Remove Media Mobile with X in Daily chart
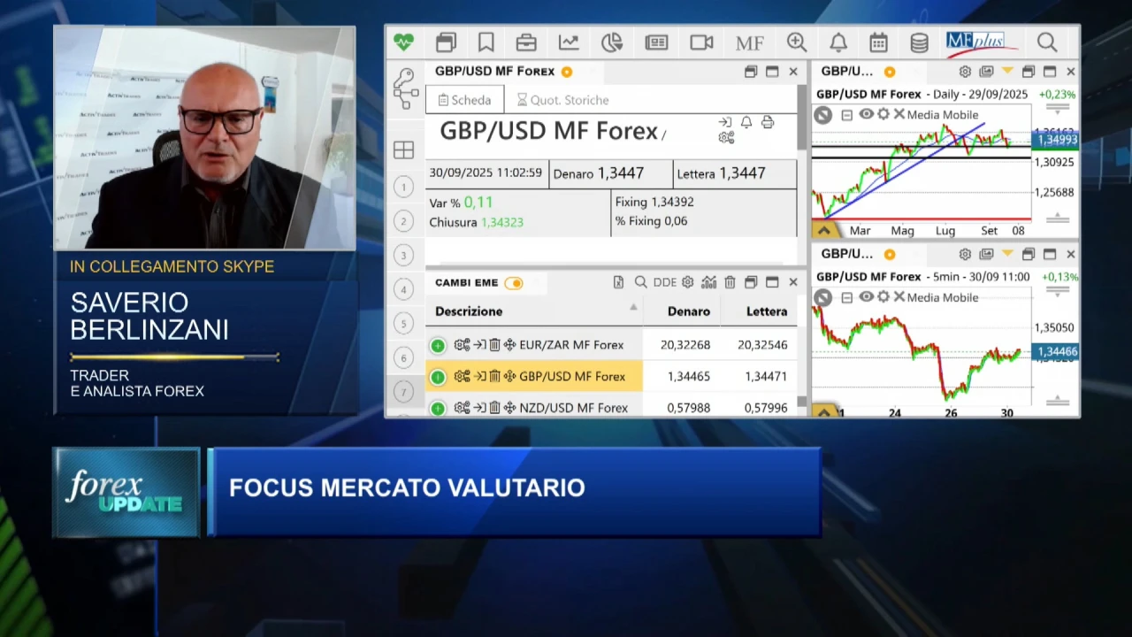The image size is (1132, 637). [x=899, y=114]
